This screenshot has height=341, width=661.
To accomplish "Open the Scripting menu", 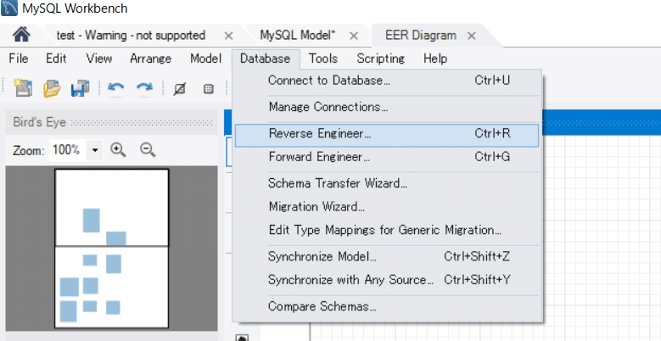I will 380,59.
